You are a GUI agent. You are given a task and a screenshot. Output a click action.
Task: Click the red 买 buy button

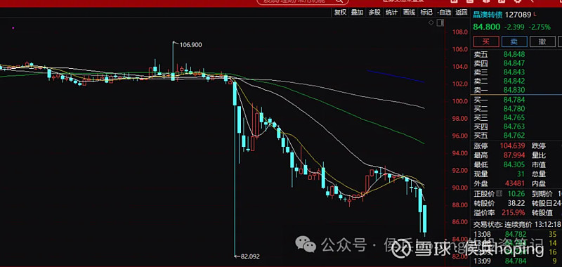tap(486, 41)
